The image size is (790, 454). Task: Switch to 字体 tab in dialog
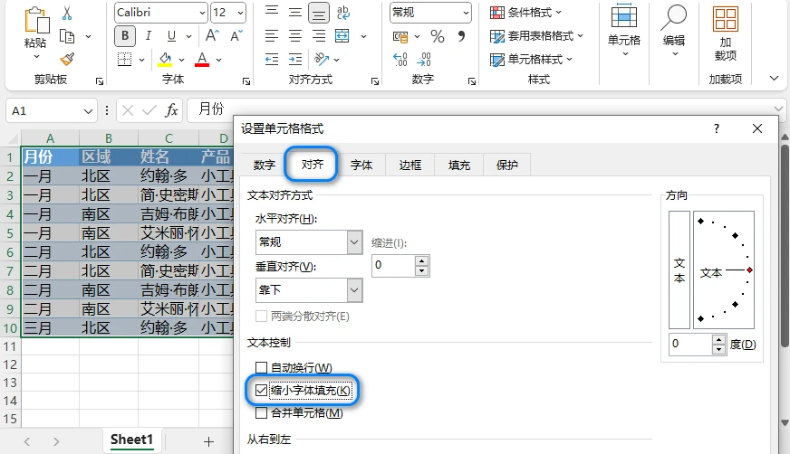[x=361, y=165]
